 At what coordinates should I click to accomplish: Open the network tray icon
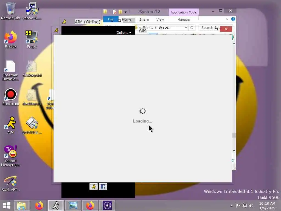(245, 206)
